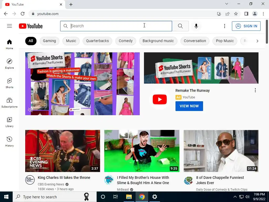This screenshot has height=202, width=269.
Task: Toggle the browser side panel
Action: (x=246, y=14)
